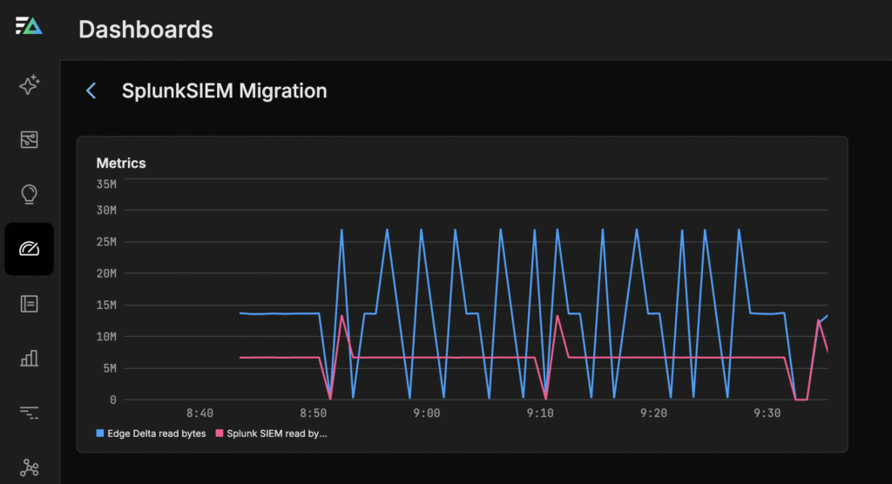
Task: Go back using the blue chevron arrow
Action: coord(91,91)
